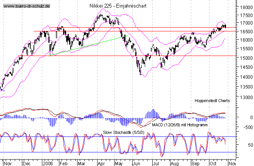Select the 13000 price axis label
Image resolution: width=254 pixels, height=166 pixels.
(246, 98)
